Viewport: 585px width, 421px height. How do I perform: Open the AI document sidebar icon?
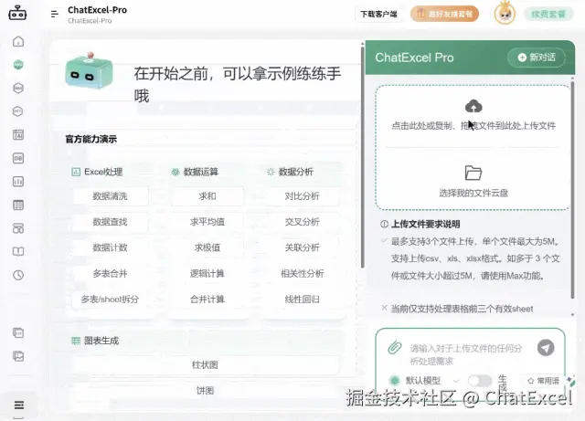[x=18, y=134]
